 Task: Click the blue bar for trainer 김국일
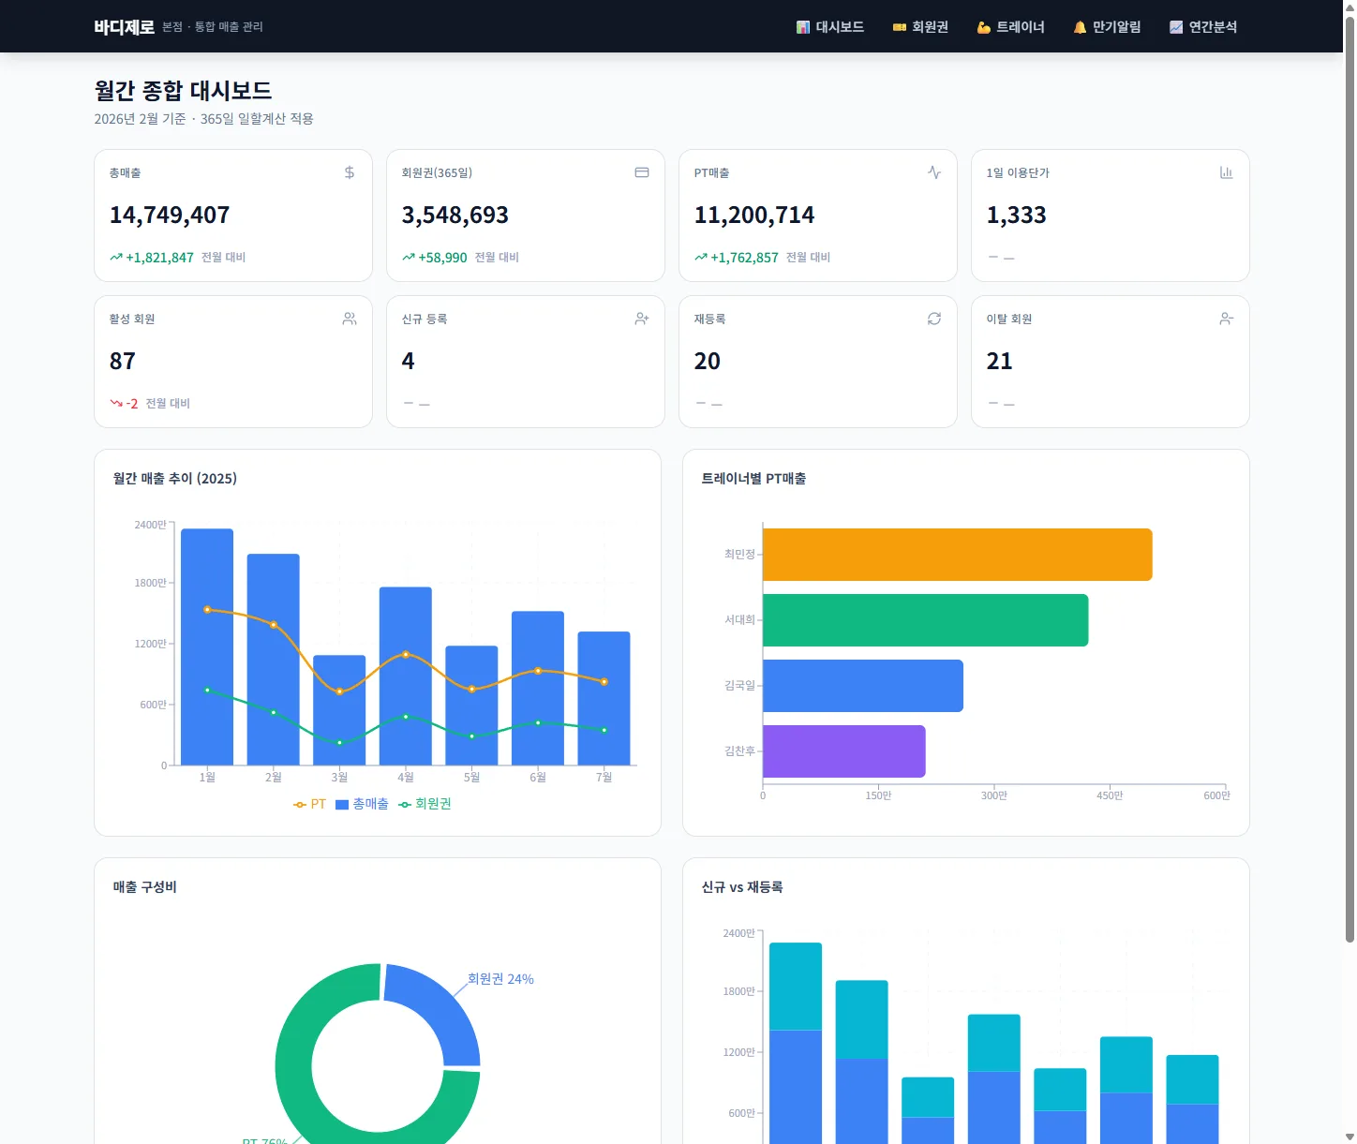pos(862,686)
